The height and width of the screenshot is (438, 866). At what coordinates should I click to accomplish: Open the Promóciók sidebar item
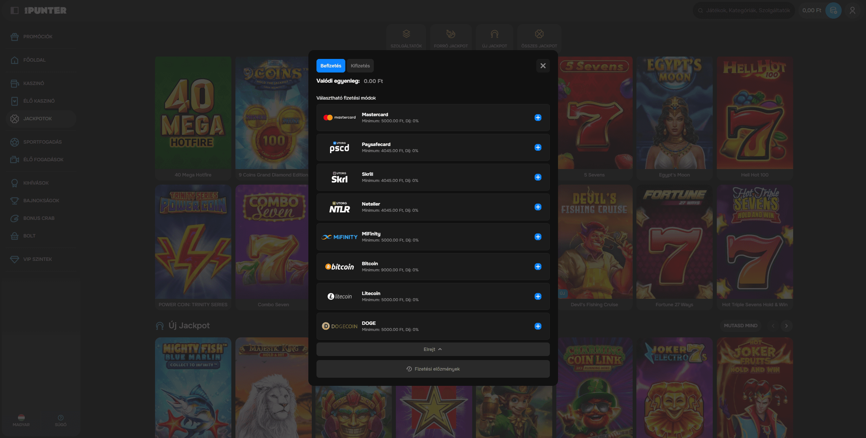click(38, 37)
